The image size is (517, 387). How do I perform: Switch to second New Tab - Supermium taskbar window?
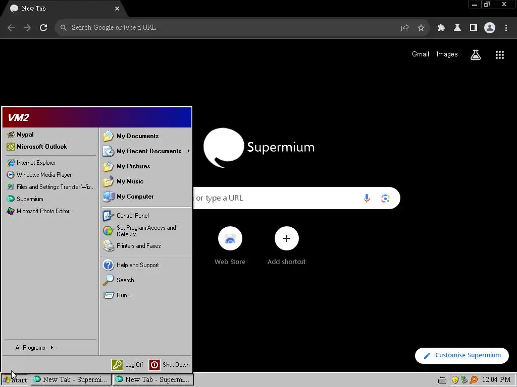153,380
